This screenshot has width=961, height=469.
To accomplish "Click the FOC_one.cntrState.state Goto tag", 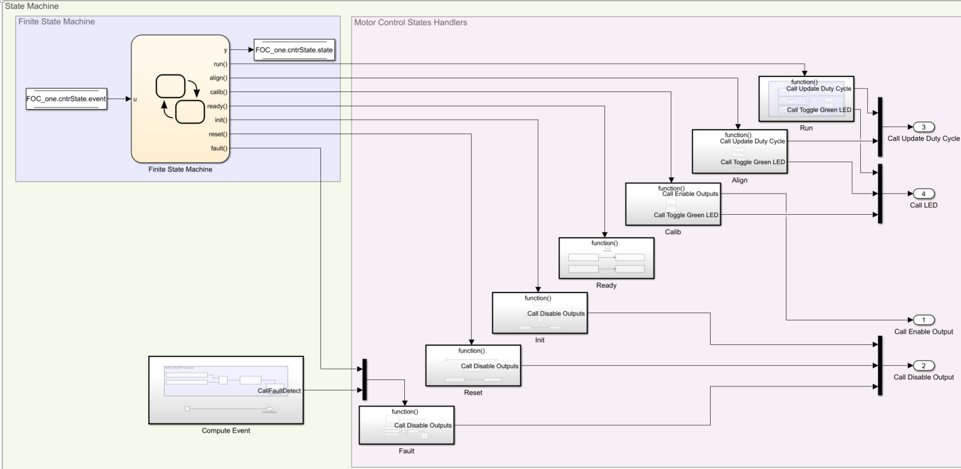I will pos(294,49).
